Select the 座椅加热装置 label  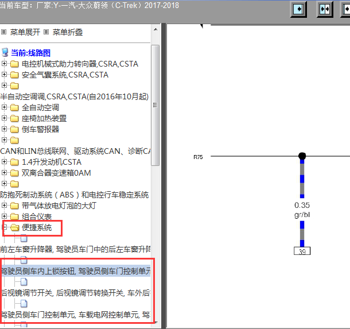[x=44, y=118]
